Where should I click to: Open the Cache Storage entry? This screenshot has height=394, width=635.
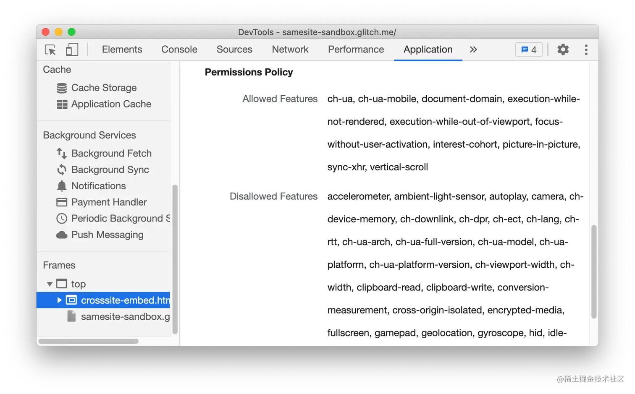104,88
